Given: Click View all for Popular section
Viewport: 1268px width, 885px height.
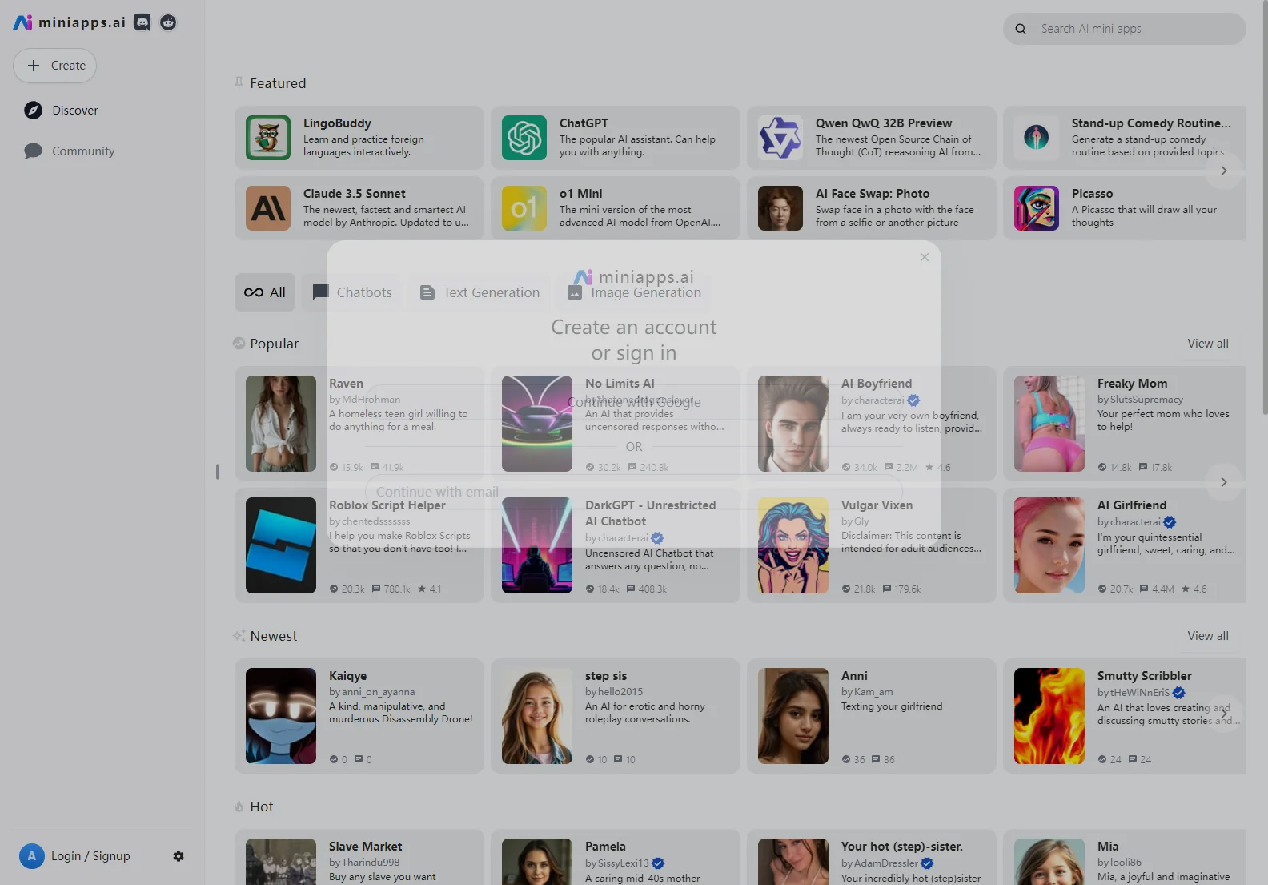Looking at the screenshot, I should click(1208, 344).
